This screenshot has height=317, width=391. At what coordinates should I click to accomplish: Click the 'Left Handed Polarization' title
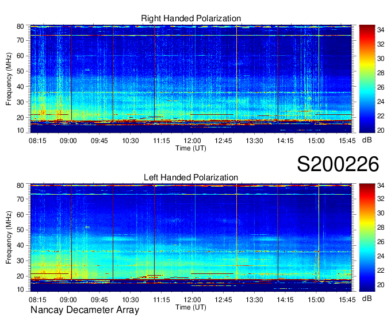[191, 177]
